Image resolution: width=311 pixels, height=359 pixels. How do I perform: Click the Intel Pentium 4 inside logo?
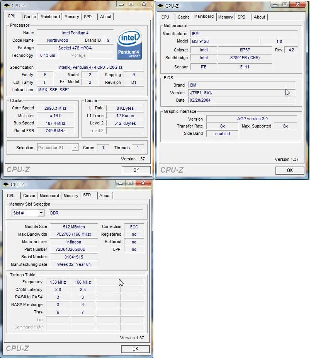pyautogui.click(x=129, y=44)
